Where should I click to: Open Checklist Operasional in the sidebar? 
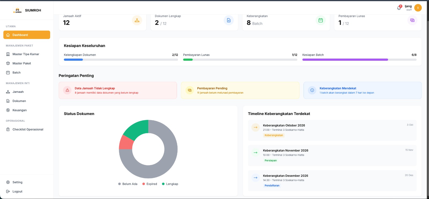click(27, 129)
